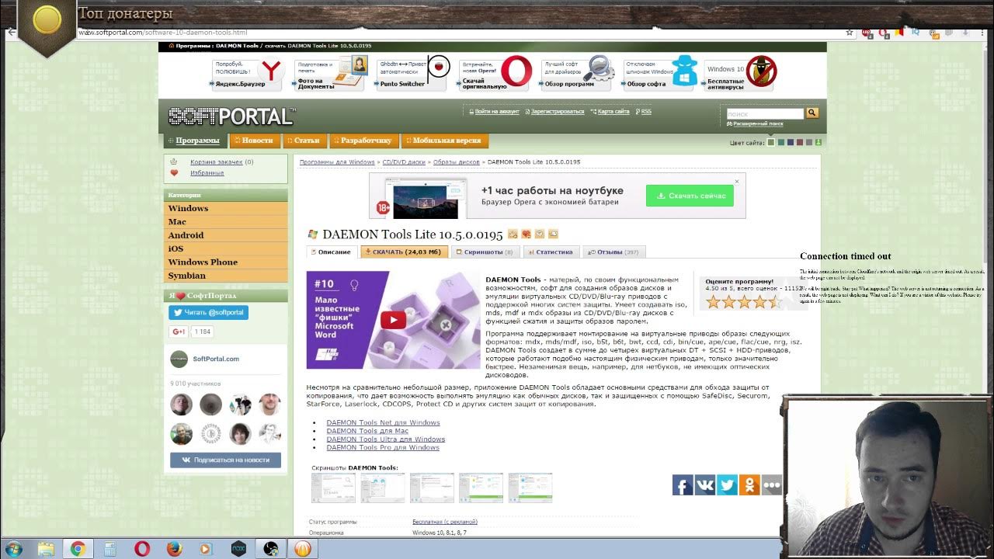Share the page on VK
Viewport: 994px width, 559px height.
705,484
